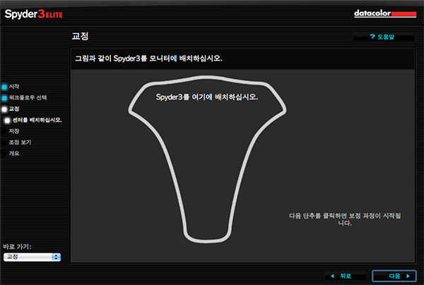
Task: Go to the 저장 step
Action: [14, 131]
